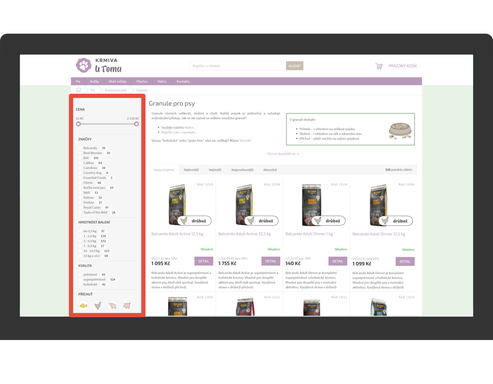Go to Psi breadcrumb link

click(x=93, y=90)
